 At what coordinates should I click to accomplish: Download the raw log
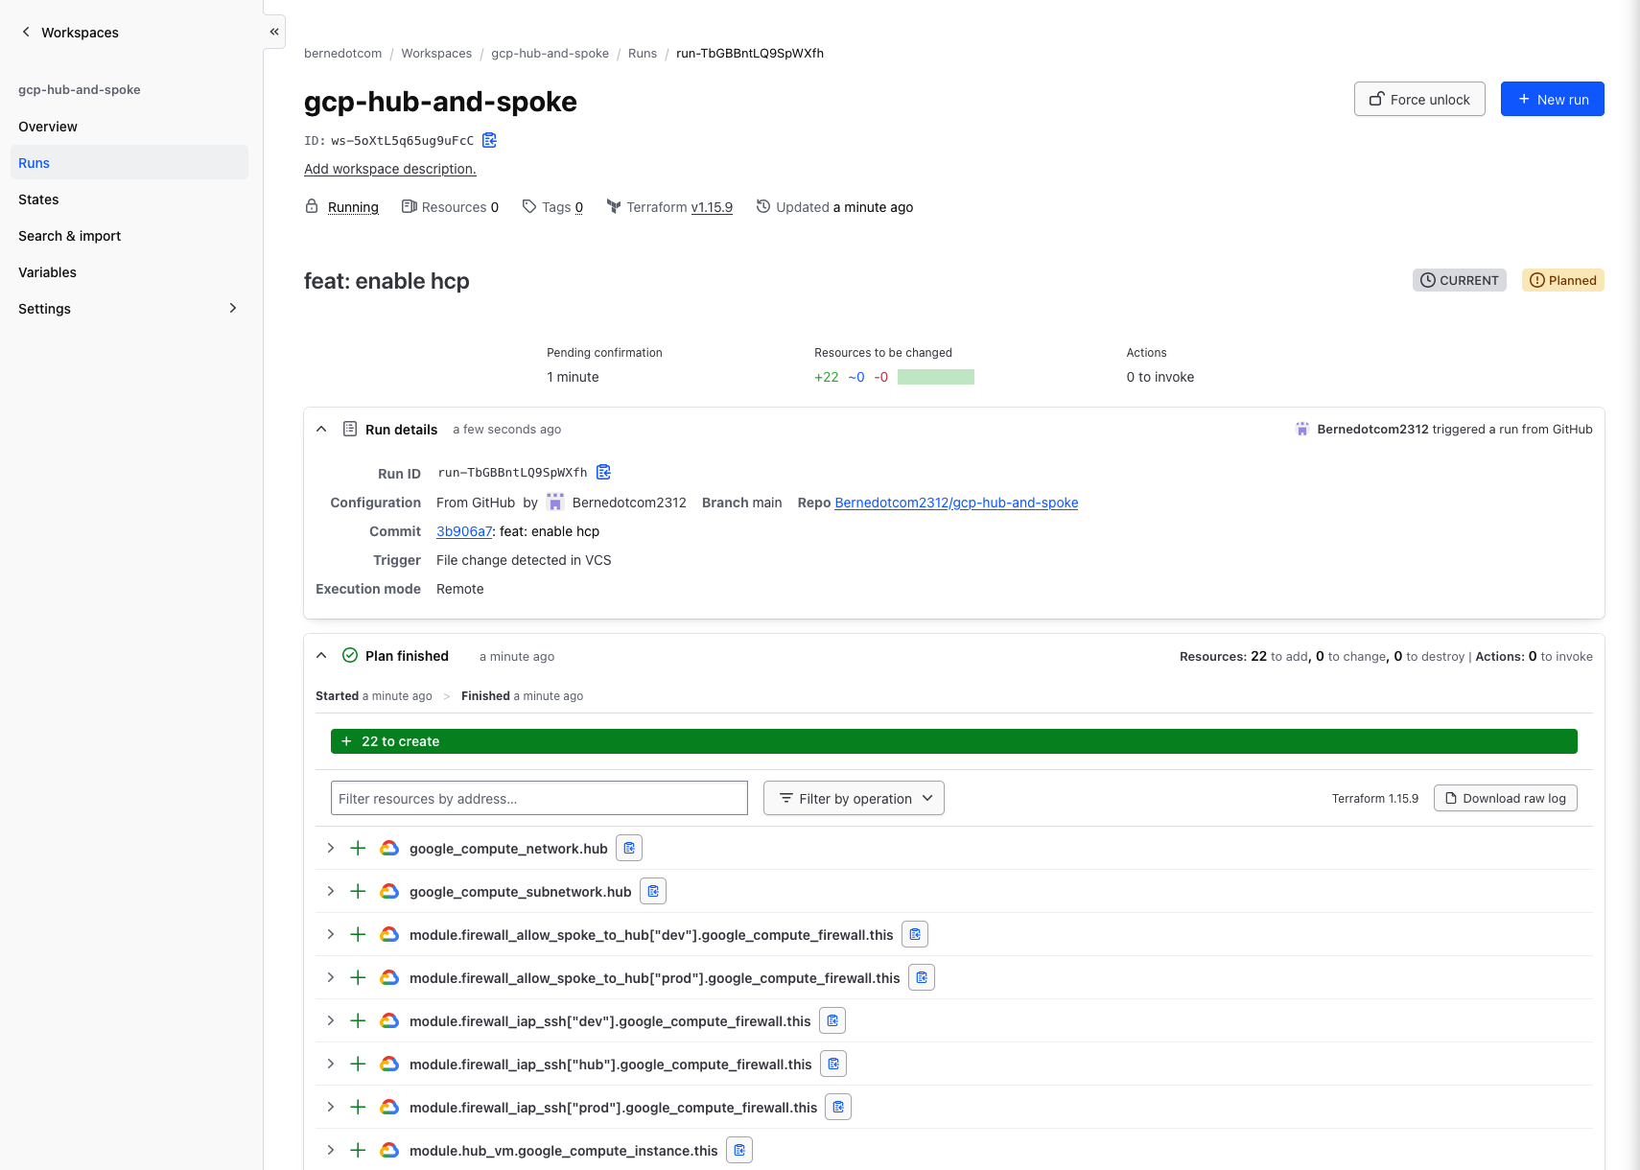tap(1506, 798)
